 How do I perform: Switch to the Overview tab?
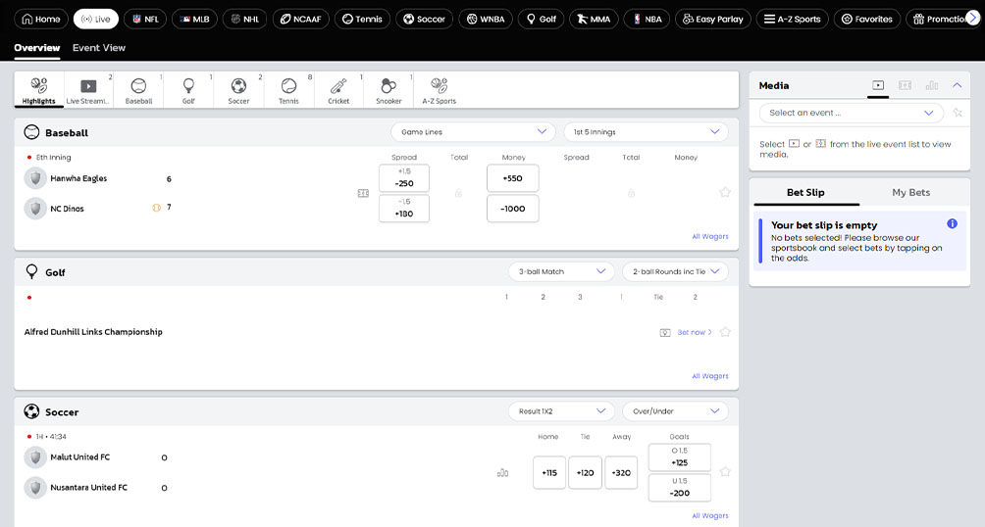pyautogui.click(x=37, y=48)
